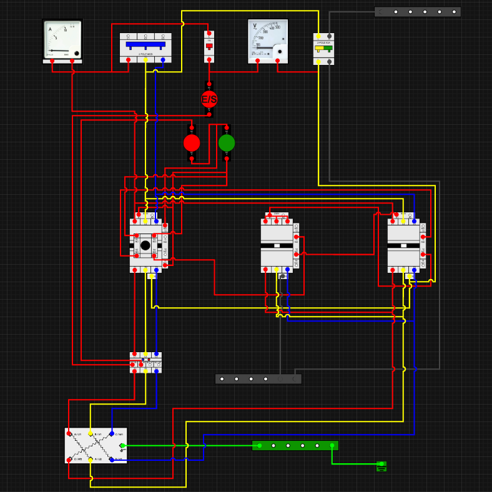Select the analog voltmeter component
This screenshot has height=492, width=492.
pos(268,41)
